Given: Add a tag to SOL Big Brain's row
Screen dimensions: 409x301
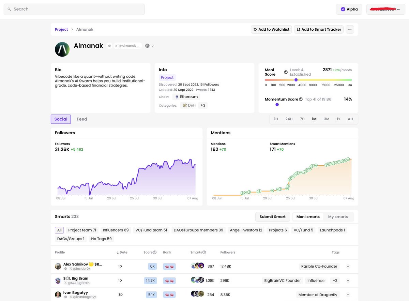Looking at the screenshot, I should click(x=348, y=281).
